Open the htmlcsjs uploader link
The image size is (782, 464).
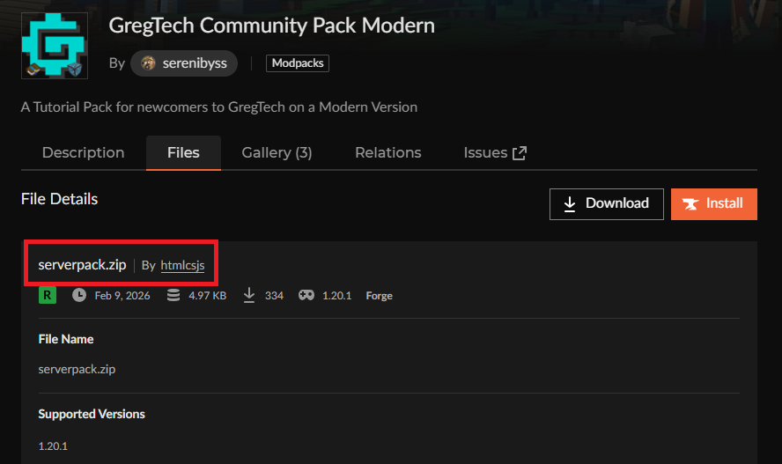182,265
